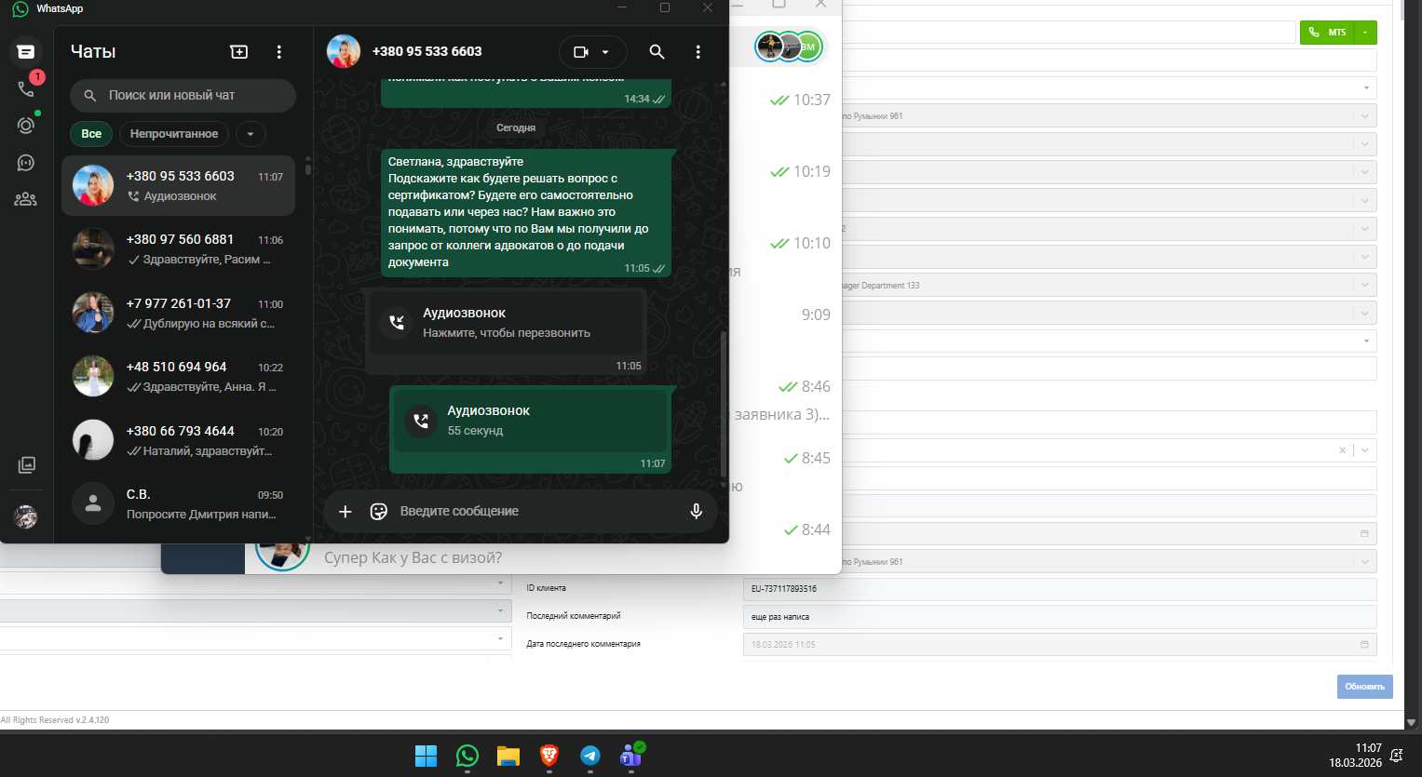Expand the arrow next to MTS button

(x=1365, y=33)
